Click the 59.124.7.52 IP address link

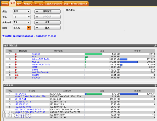coord(20,93)
